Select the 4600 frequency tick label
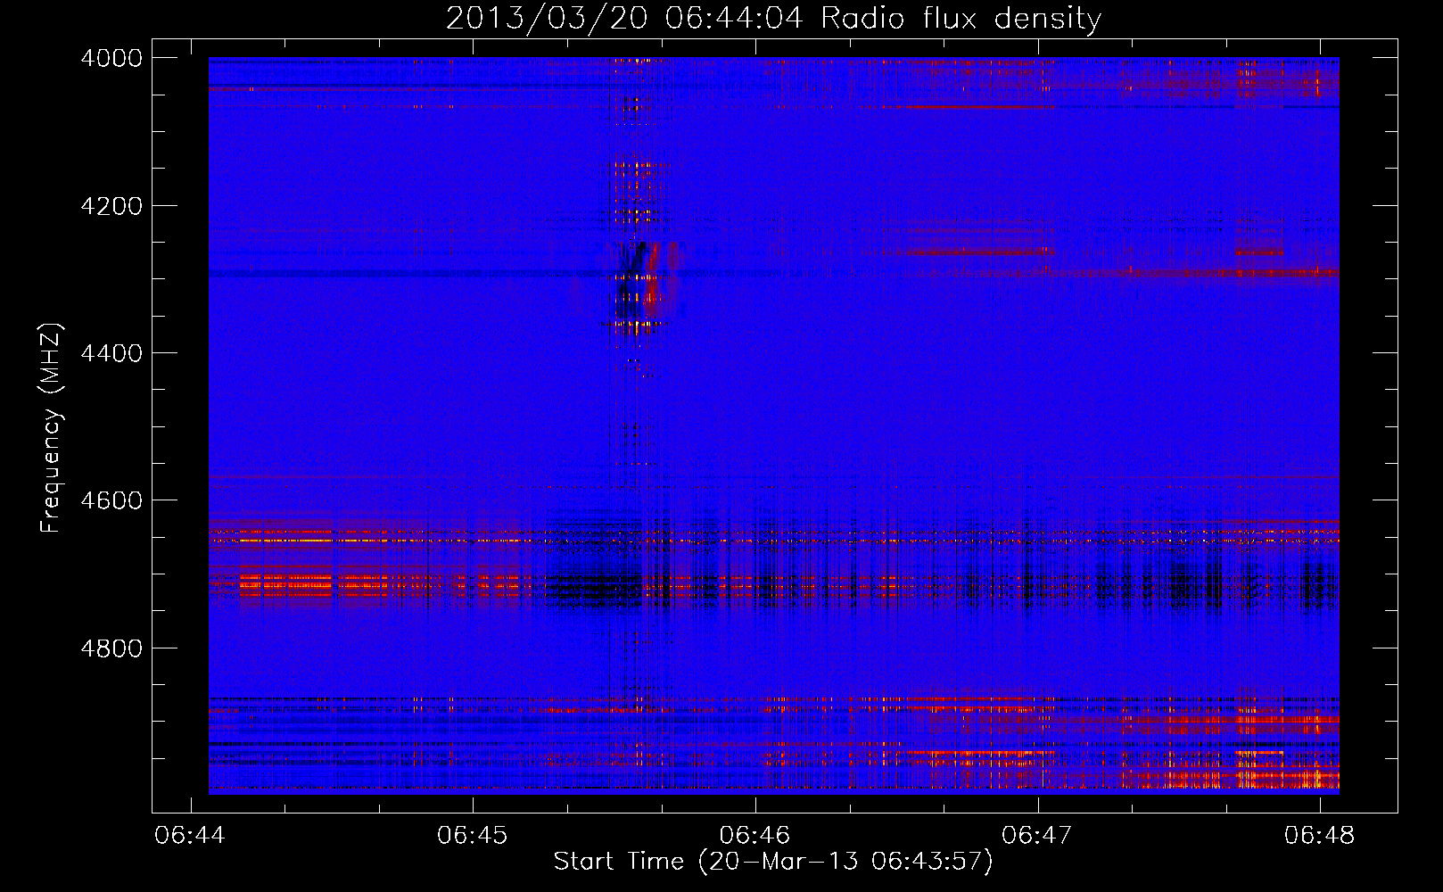 [x=111, y=500]
